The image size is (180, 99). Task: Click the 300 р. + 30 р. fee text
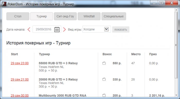point(48,86)
